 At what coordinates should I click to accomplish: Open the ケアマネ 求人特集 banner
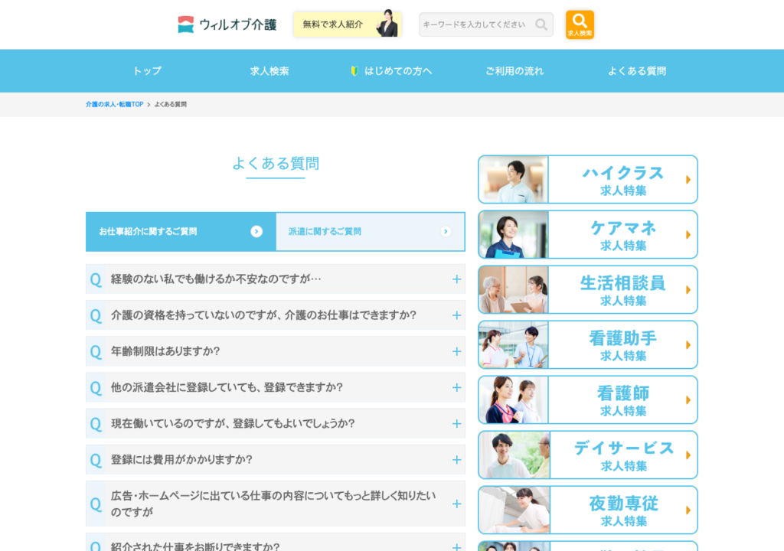pyautogui.click(x=588, y=234)
